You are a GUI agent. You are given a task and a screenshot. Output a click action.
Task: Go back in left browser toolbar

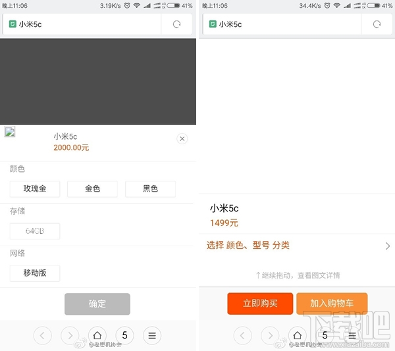coord(42,335)
